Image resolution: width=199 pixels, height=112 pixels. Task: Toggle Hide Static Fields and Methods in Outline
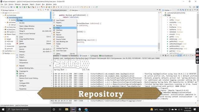pos(185,10)
